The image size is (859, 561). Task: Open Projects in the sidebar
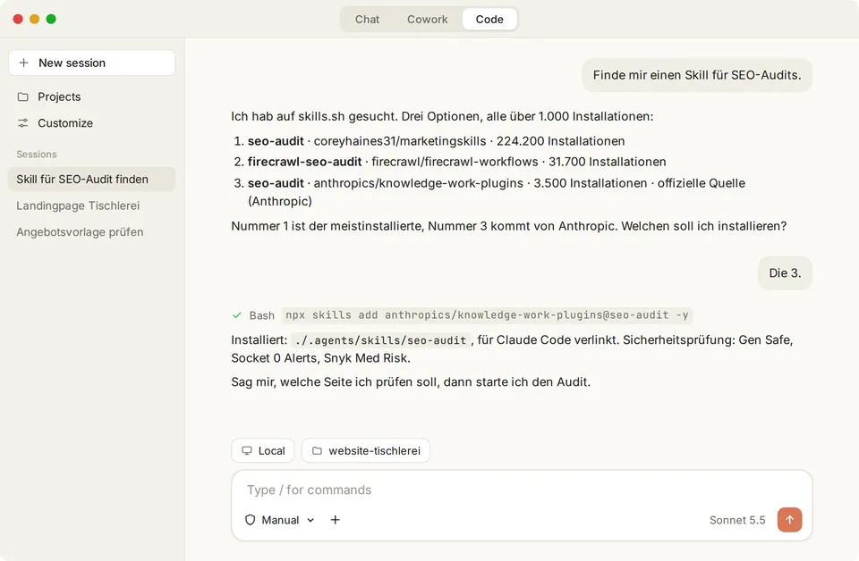[91, 96]
